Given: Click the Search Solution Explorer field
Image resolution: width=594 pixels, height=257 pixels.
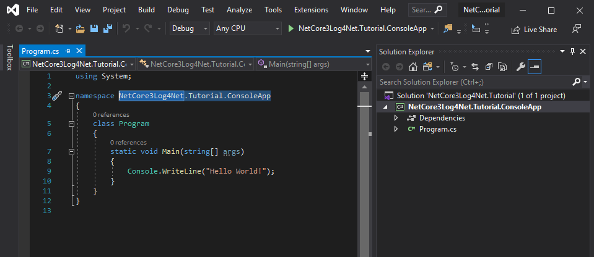Looking at the screenshot, I should point(475,82).
